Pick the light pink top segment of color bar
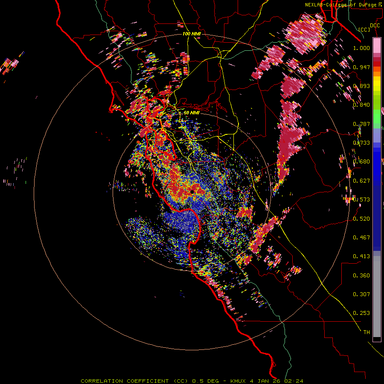This screenshot has width=384, height=384. coord(377,46)
